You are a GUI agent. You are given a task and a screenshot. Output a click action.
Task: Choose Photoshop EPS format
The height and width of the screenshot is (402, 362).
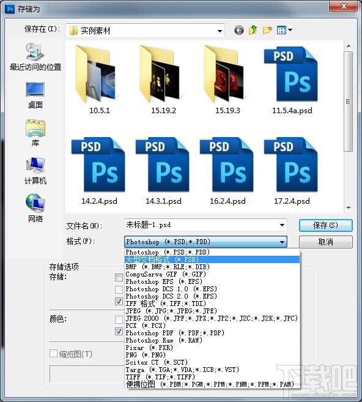[212, 281]
